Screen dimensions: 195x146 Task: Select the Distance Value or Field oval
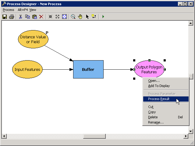[33, 39]
